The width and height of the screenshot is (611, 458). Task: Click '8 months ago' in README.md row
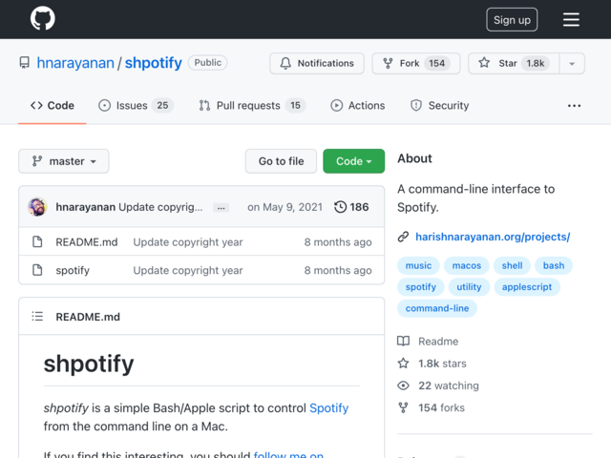point(338,242)
